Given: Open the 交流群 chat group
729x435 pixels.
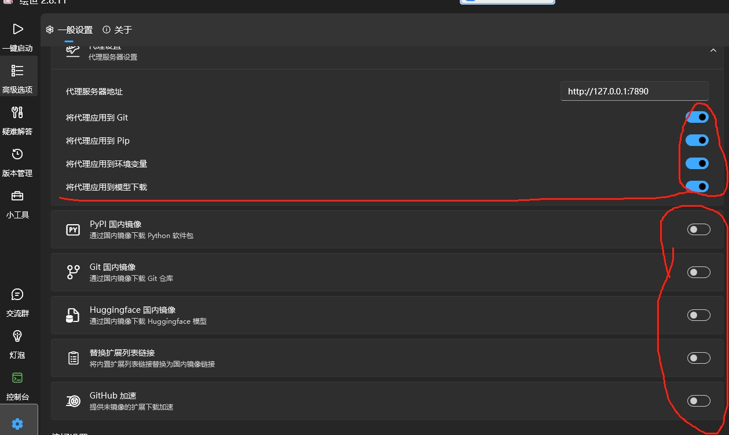Looking at the screenshot, I should [x=17, y=300].
